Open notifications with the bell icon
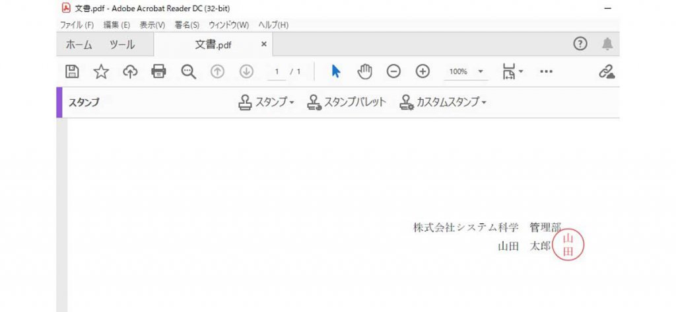 click(x=607, y=44)
